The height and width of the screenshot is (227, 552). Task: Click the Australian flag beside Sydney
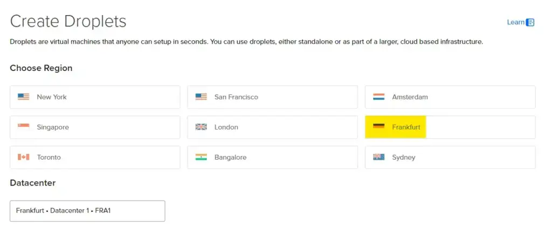[x=379, y=157]
